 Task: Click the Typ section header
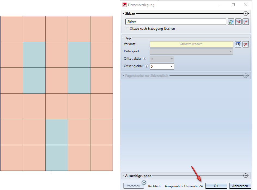coord(128,38)
